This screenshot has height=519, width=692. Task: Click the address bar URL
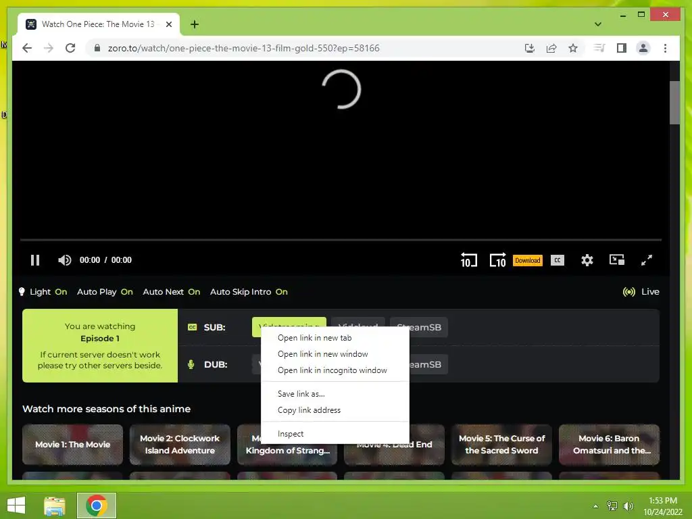pyautogui.click(x=243, y=48)
